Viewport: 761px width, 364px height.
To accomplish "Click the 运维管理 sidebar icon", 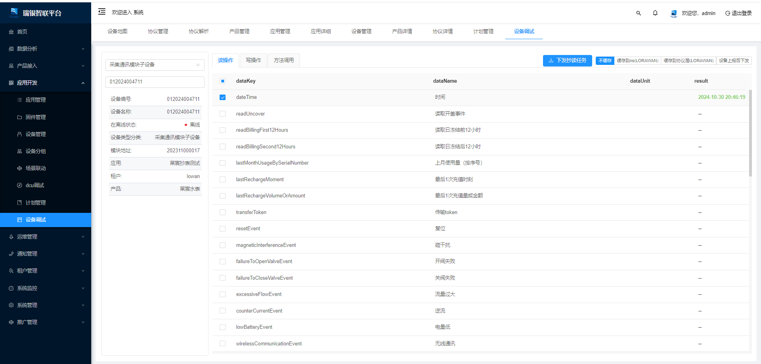I will click(11, 237).
